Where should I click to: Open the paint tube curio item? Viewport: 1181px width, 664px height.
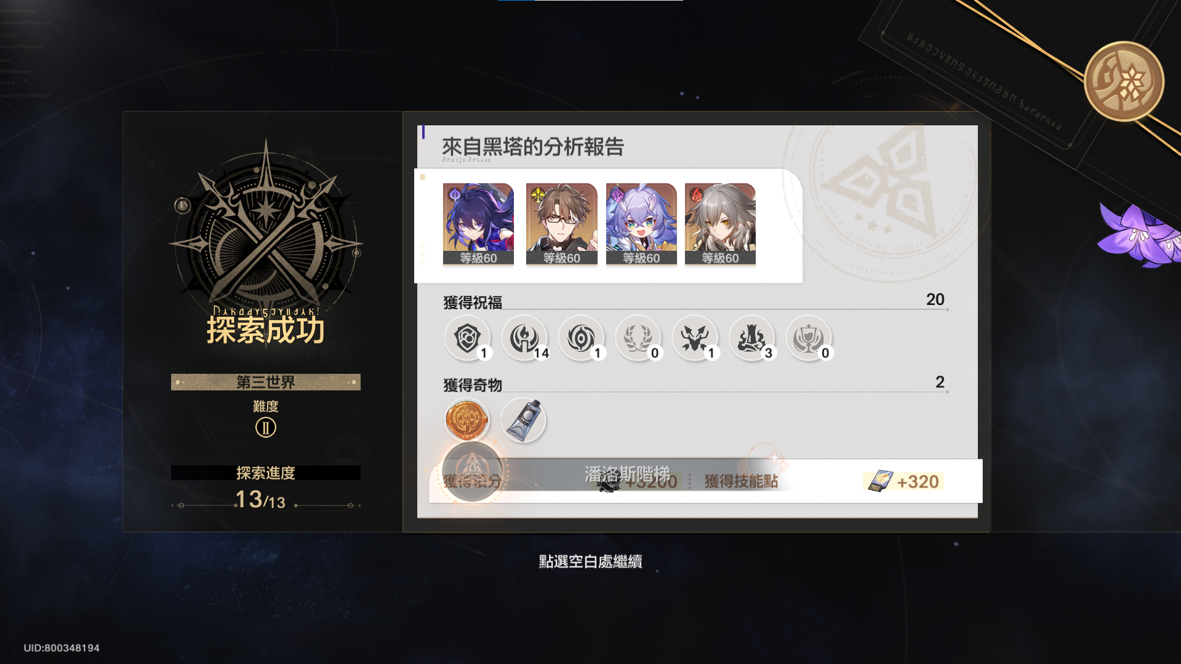click(523, 420)
